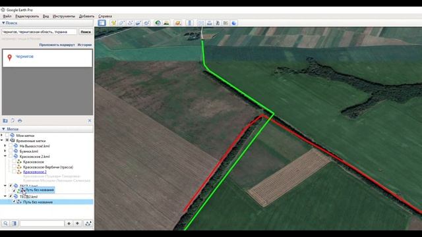The height and width of the screenshot is (237, 422).
Task: Open the Добавить menu
Action: [86, 16]
